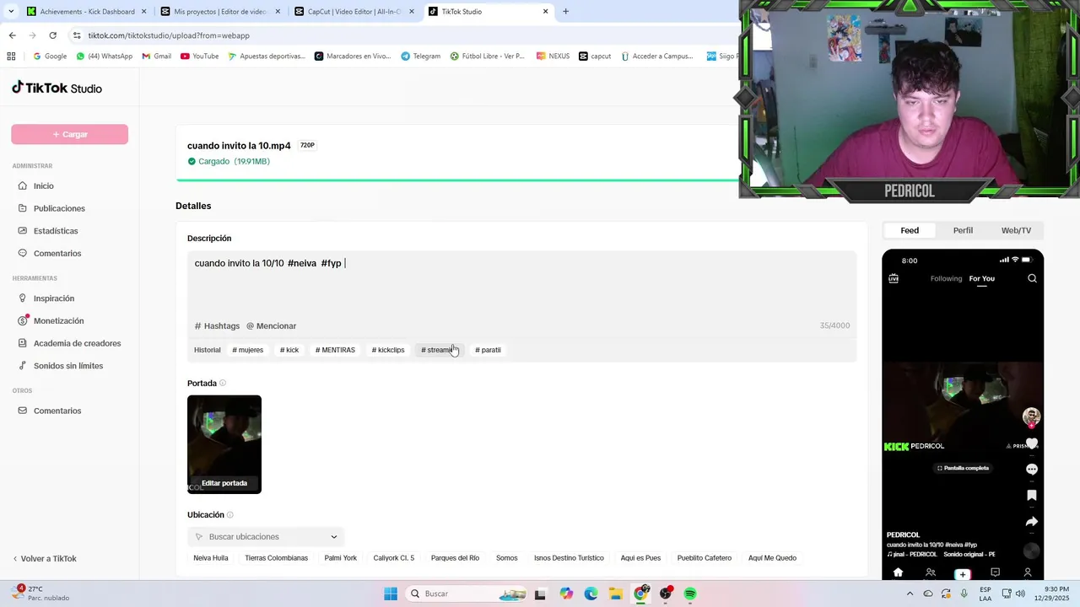The width and height of the screenshot is (1080, 607).
Task: Select Palmi York location chip
Action: 341,558
